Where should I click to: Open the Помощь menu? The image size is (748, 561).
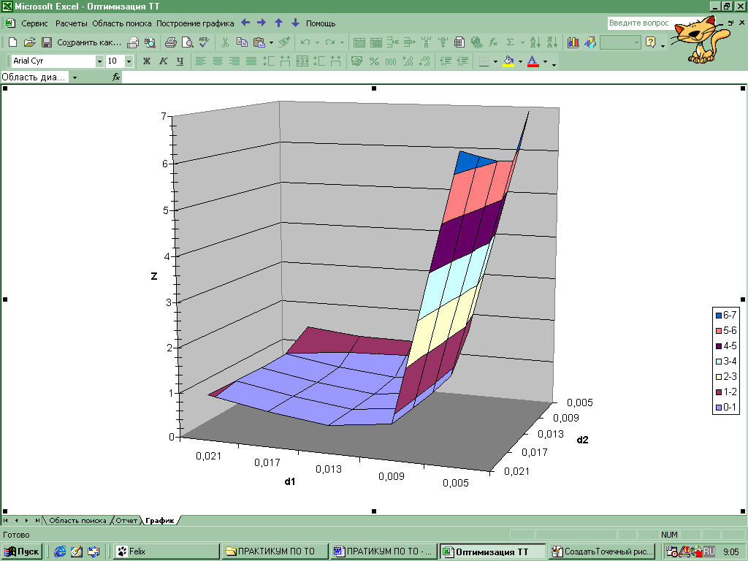[x=321, y=23]
